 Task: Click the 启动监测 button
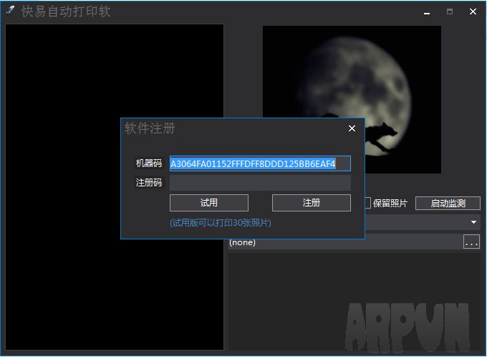coord(448,204)
